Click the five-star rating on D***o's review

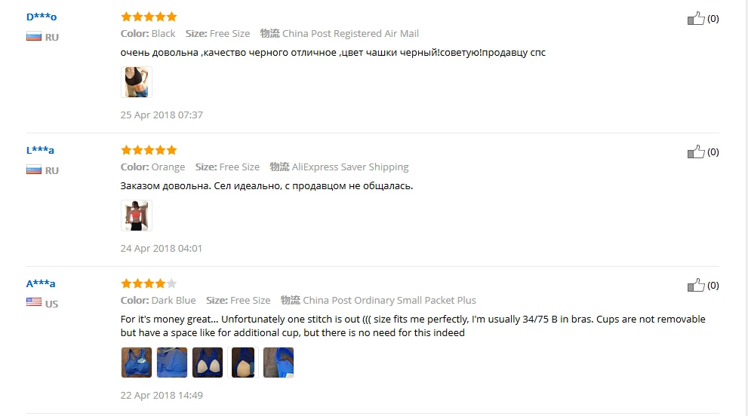click(x=149, y=17)
